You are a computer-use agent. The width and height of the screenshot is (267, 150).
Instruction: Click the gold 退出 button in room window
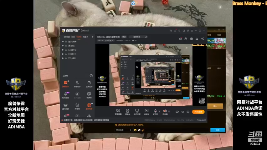click(215, 106)
